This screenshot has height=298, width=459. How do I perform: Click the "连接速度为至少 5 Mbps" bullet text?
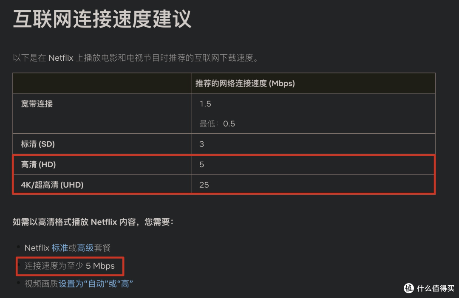click(70, 266)
